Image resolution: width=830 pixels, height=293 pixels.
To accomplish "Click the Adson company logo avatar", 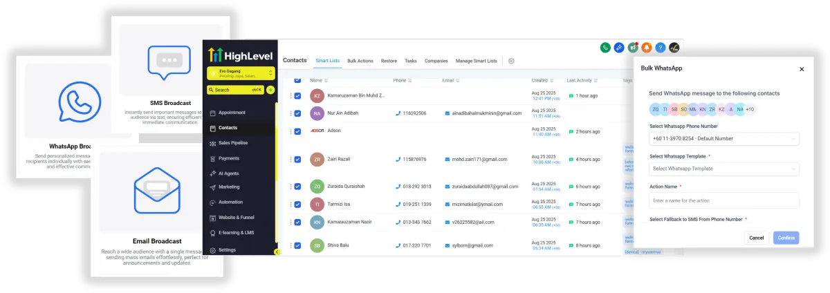I will point(317,130).
